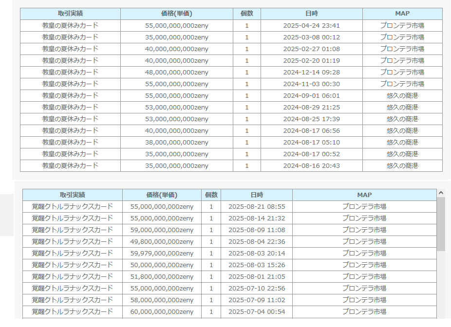Image resolution: width=451 pixels, height=327 pixels.
Task: Click 悠久の商港 in the 2024-08-16 row
Action: (402, 166)
